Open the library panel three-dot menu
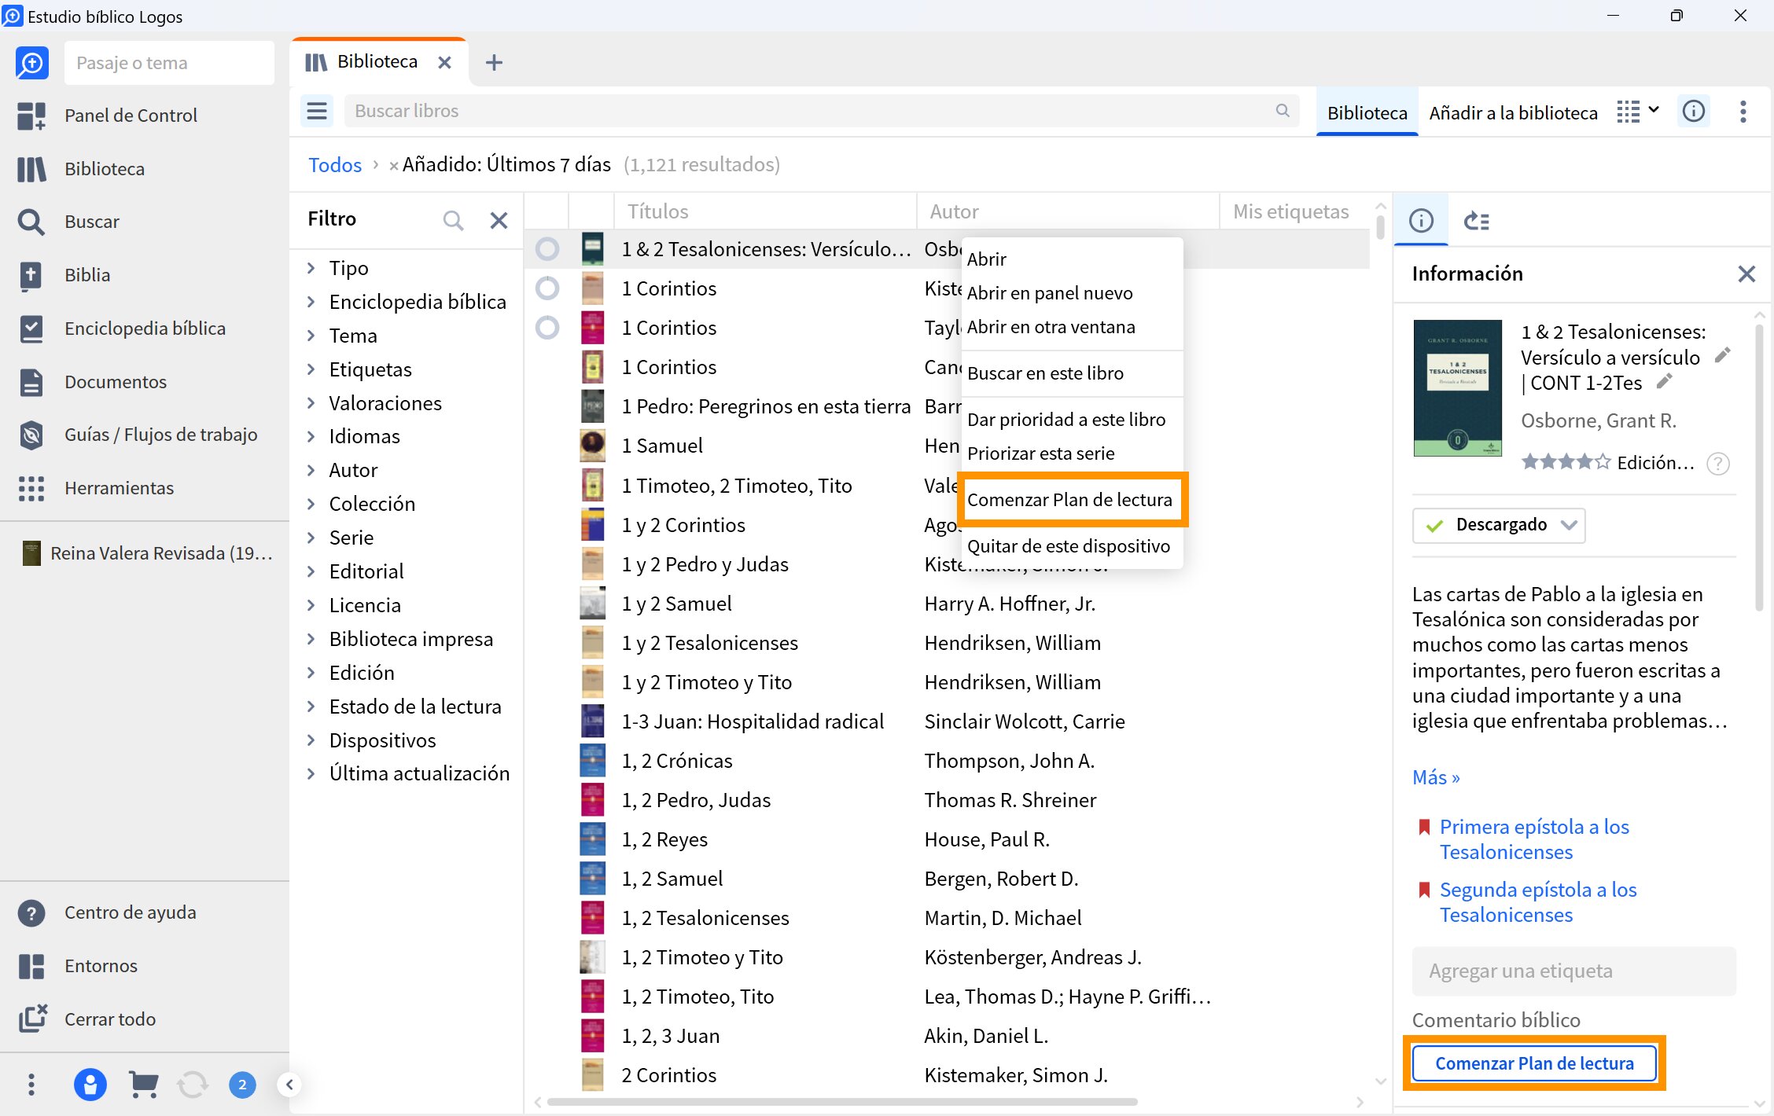 pos(1743,112)
